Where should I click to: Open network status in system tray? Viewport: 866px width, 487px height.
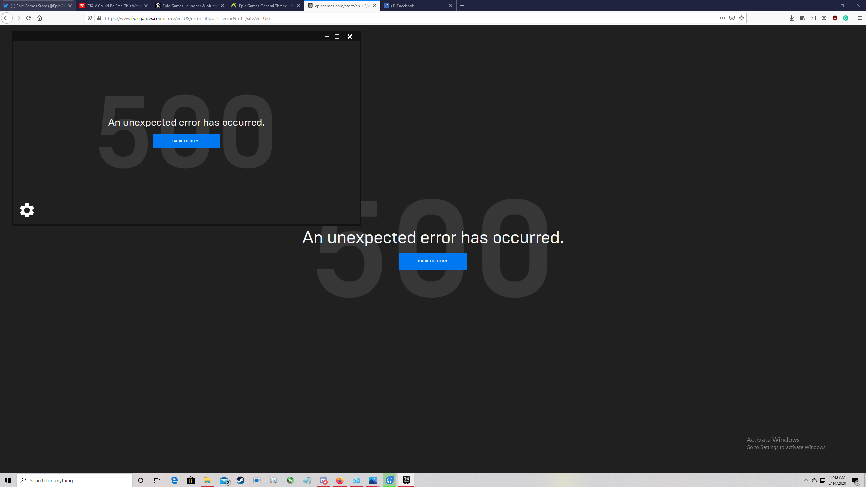tap(822, 480)
